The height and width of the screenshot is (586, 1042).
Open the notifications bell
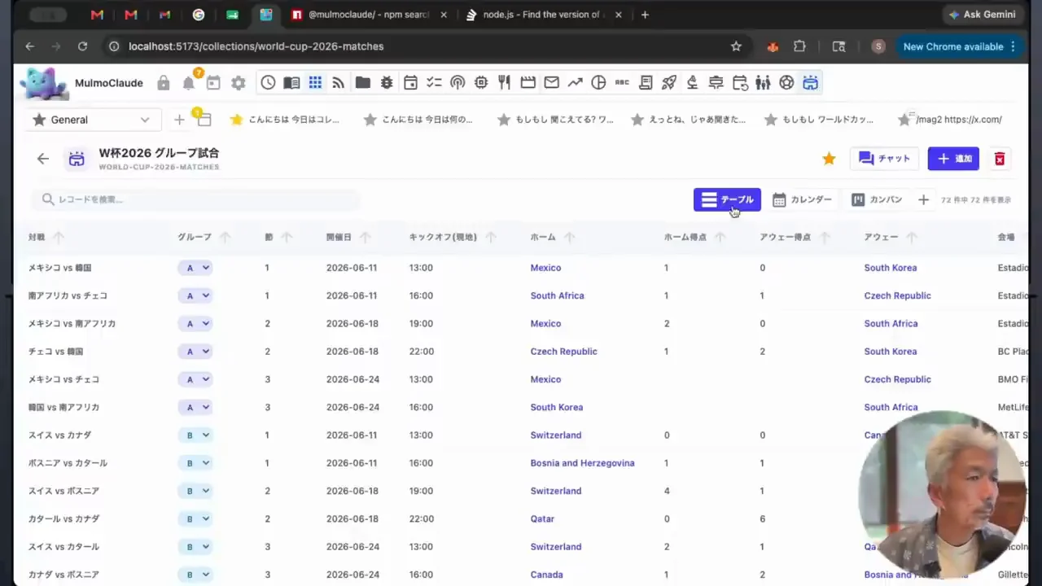point(189,83)
